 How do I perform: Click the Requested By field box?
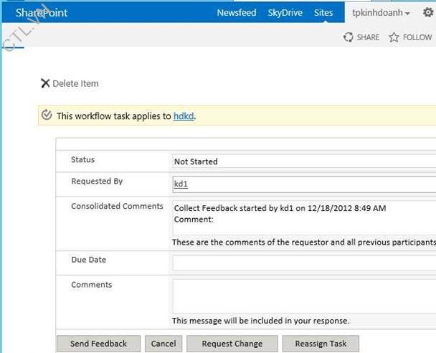point(304,184)
